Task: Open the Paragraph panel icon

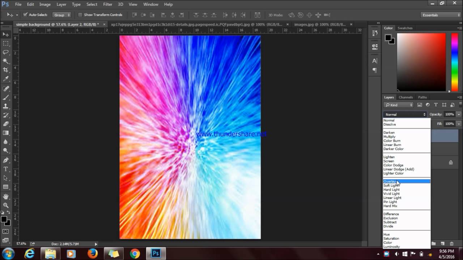Action: 375,70
